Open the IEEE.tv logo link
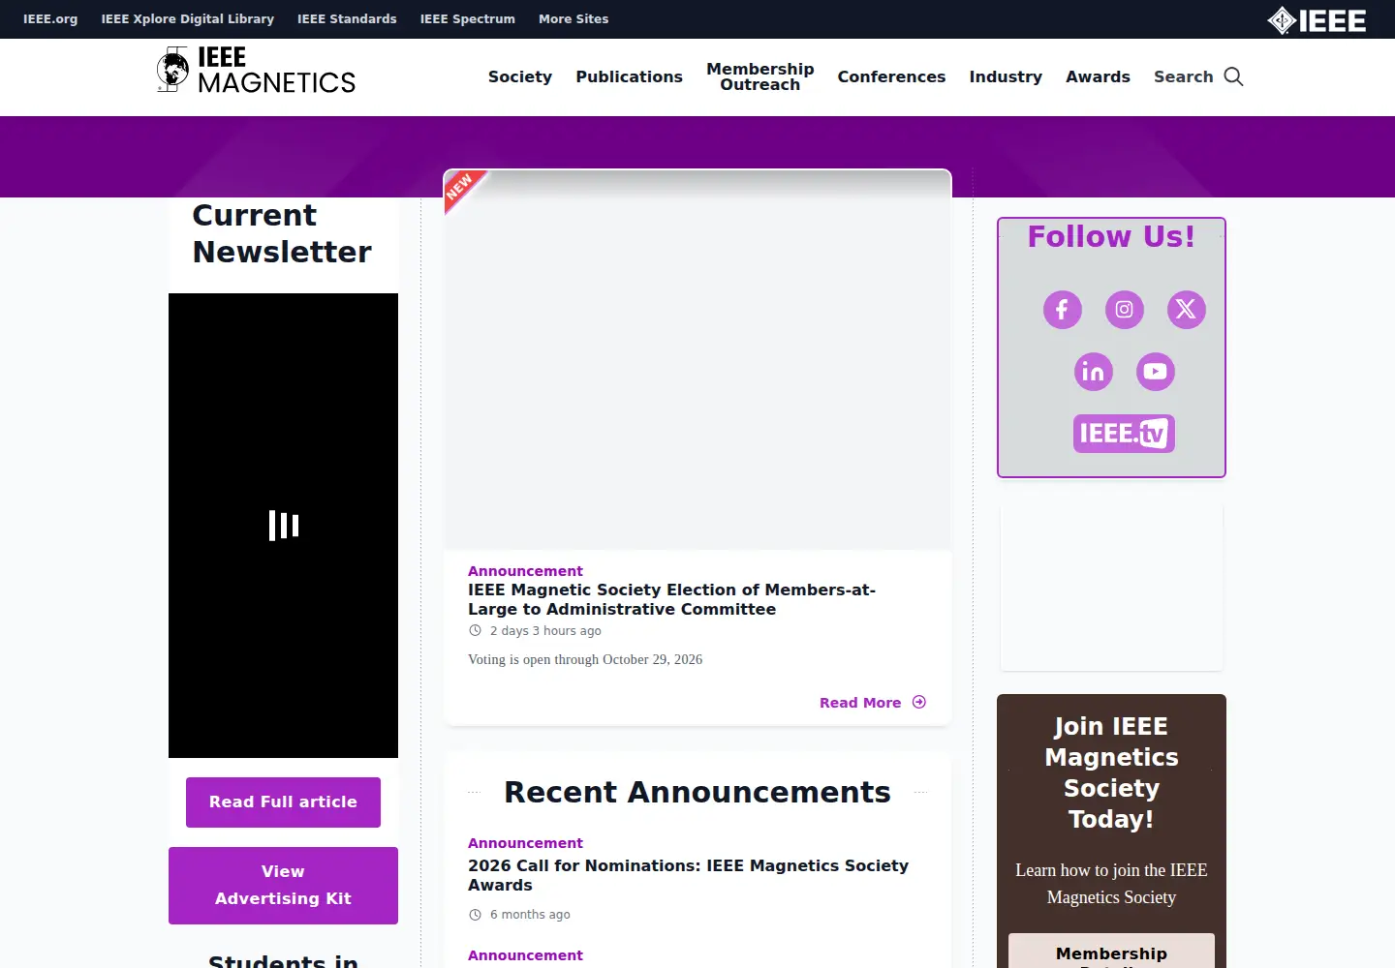 pos(1124,434)
